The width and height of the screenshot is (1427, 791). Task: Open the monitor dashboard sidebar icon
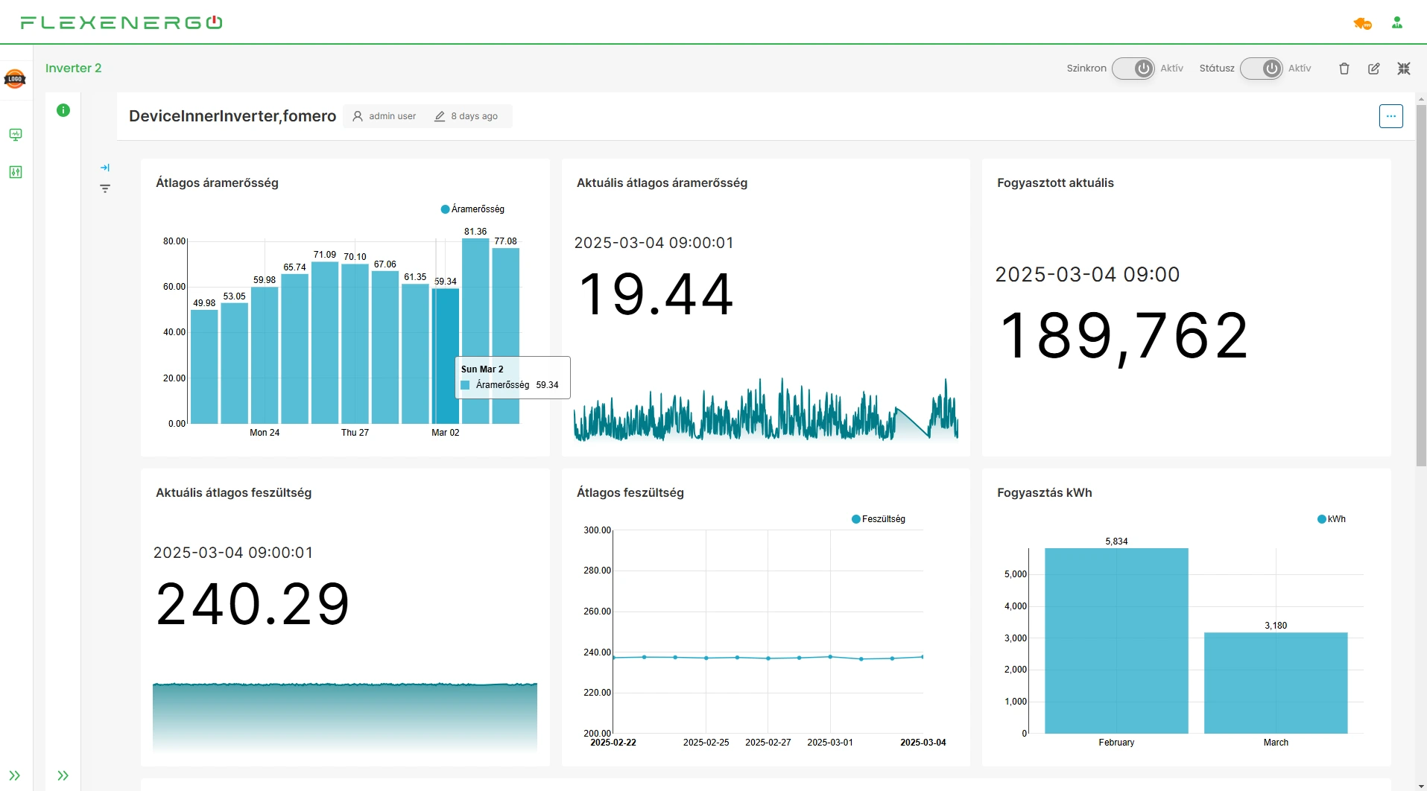coord(16,135)
